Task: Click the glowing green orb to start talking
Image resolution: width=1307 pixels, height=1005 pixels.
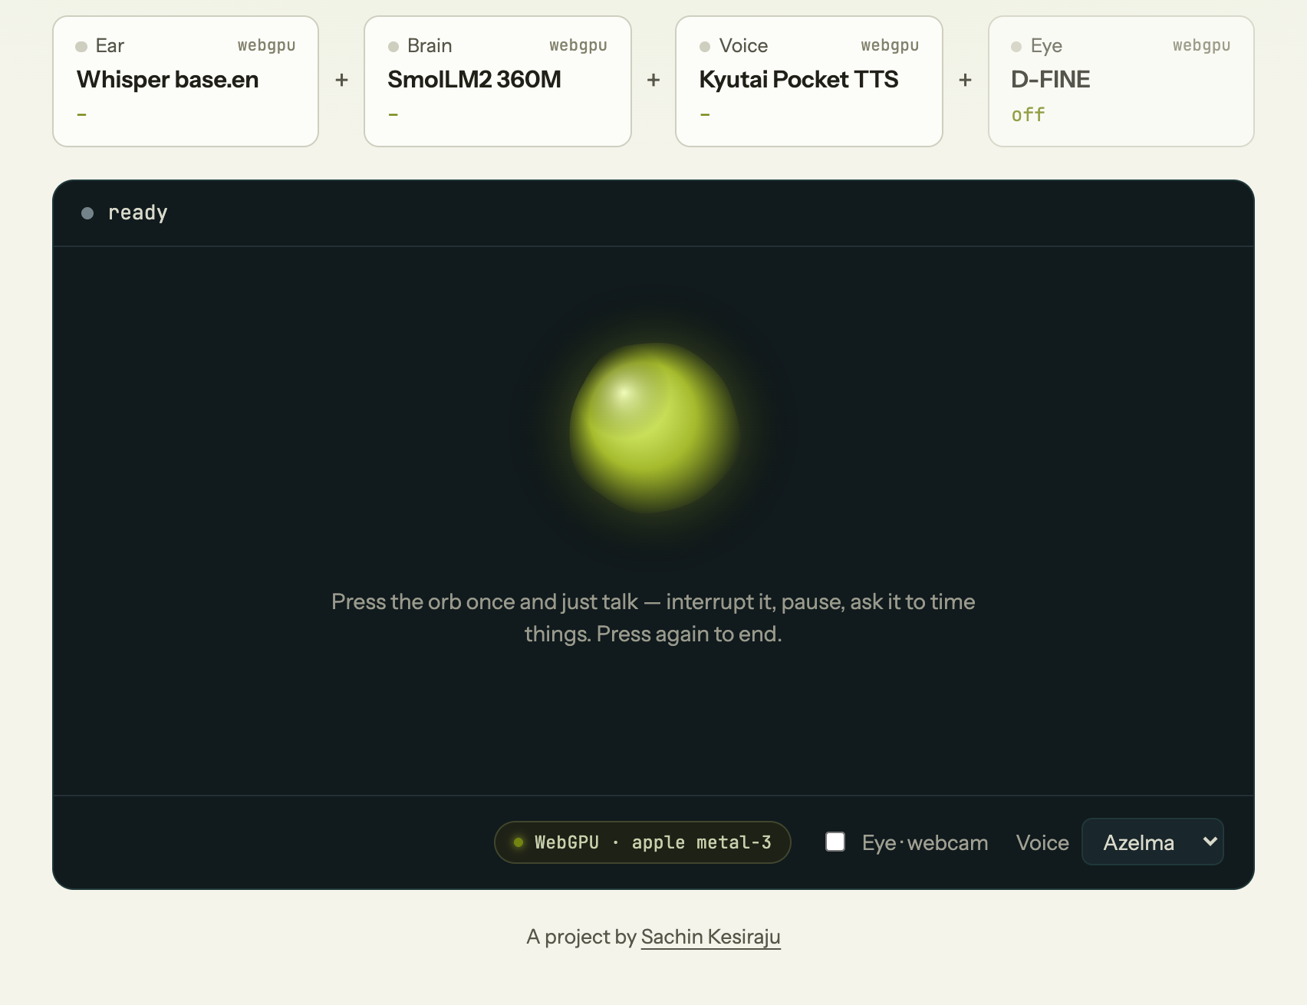Action: 653,427
